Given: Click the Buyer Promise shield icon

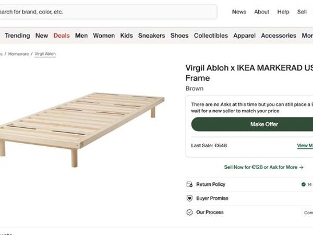Looking at the screenshot, I should [190, 198].
